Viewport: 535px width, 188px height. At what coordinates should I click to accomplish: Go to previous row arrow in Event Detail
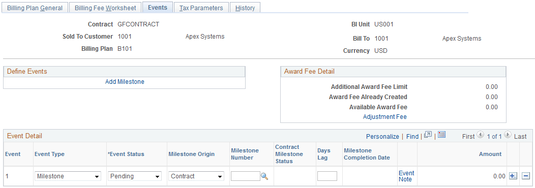click(x=481, y=135)
